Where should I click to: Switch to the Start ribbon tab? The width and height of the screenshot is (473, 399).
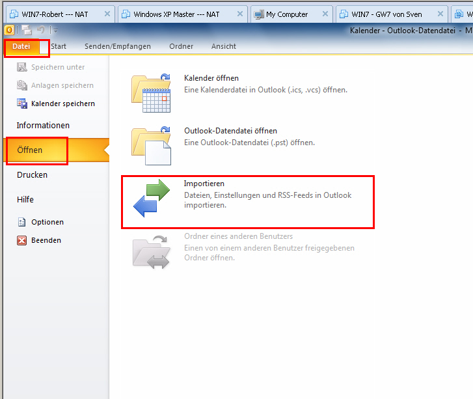(59, 46)
